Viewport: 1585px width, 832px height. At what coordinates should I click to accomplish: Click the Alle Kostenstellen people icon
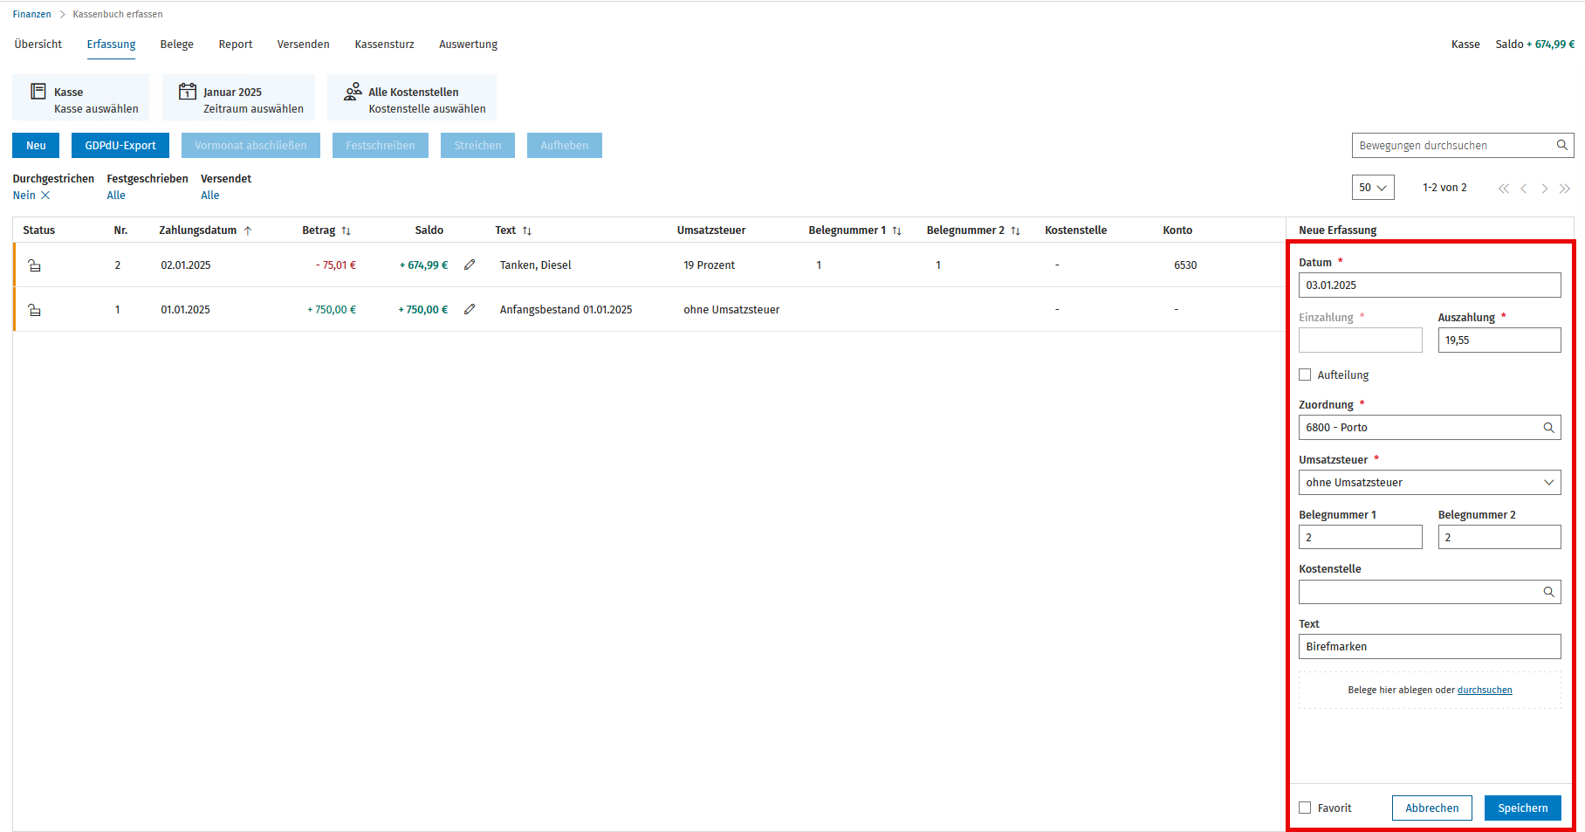(x=353, y=91)
